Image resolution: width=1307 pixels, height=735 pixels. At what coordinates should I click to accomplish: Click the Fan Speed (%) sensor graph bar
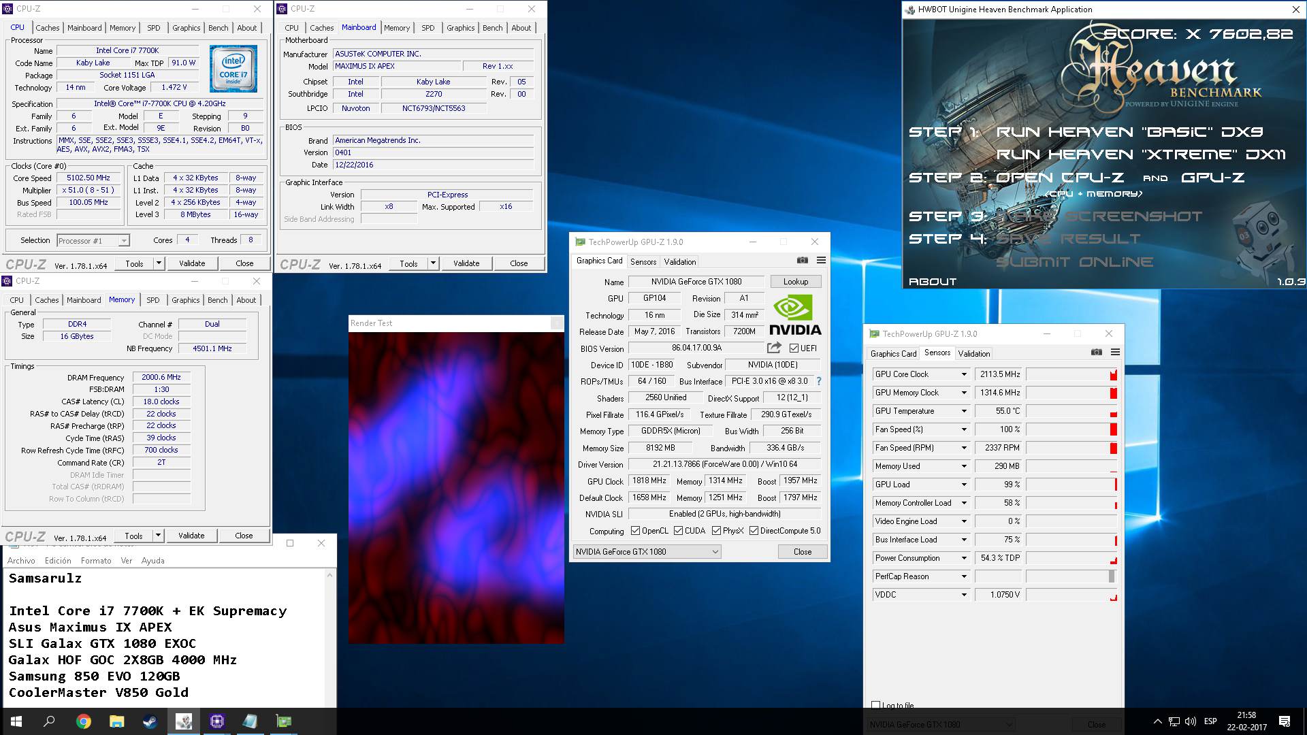pyautogui.click(x=1071, y=429)
